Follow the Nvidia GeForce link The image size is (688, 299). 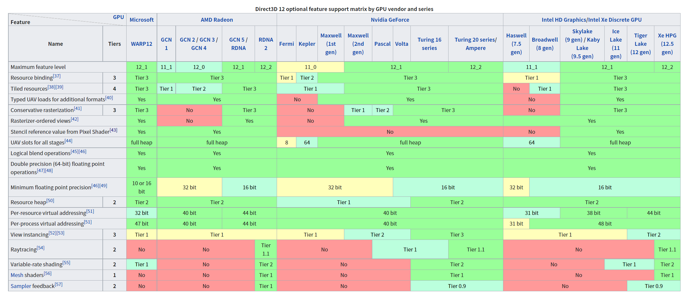[x=390, y=20]
